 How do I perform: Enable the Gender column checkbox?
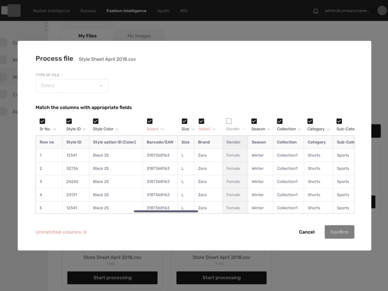(229, 121)
